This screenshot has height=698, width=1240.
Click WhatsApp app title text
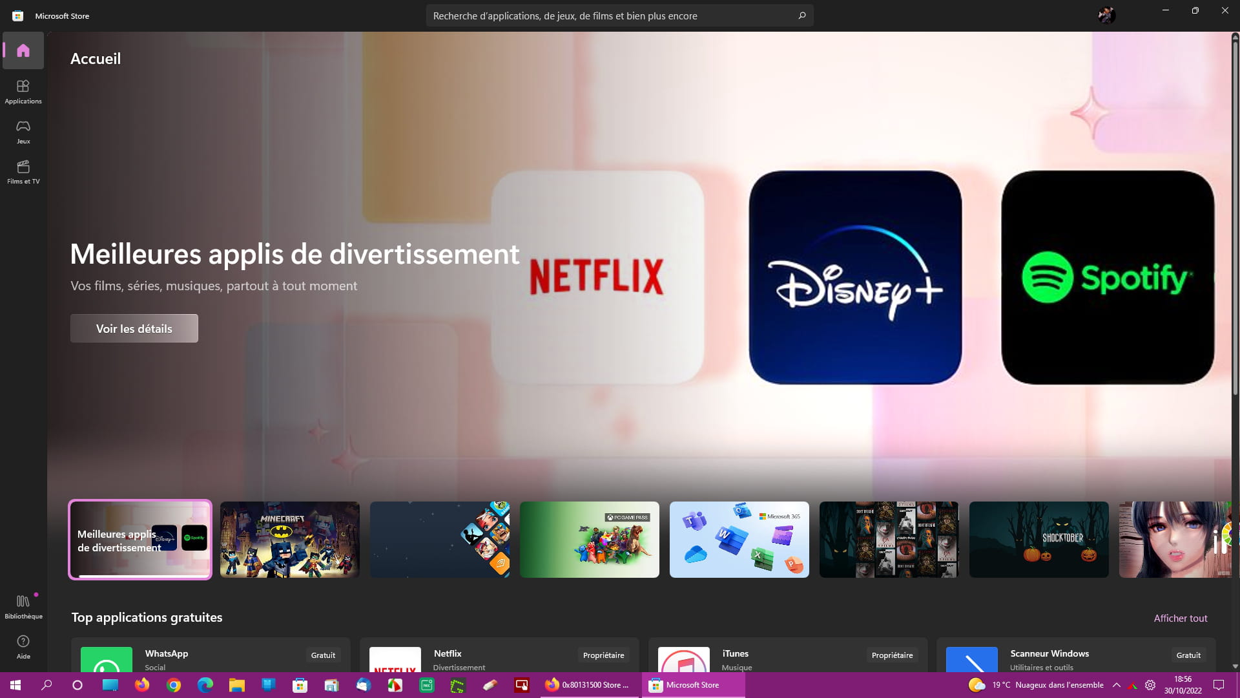pos(167,653)
